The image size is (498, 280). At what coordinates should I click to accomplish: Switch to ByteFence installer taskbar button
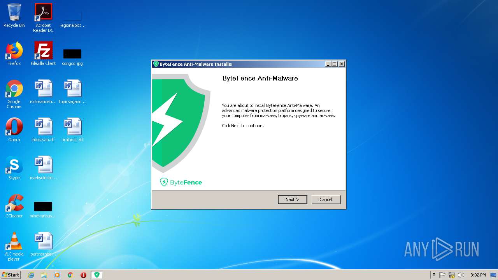[97, 275]
